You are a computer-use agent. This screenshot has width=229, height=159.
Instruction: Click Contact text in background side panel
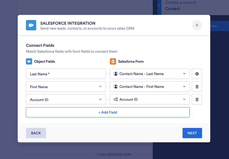pos(173,9)
